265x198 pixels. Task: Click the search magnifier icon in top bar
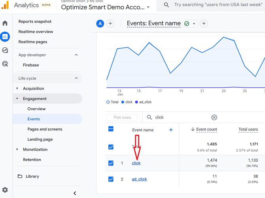(166, 5)
